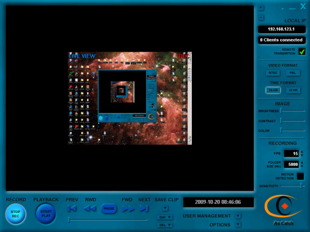Click the local IP address 192.168.123.1
Screen dimensions: 310x232
pos(281,29)
